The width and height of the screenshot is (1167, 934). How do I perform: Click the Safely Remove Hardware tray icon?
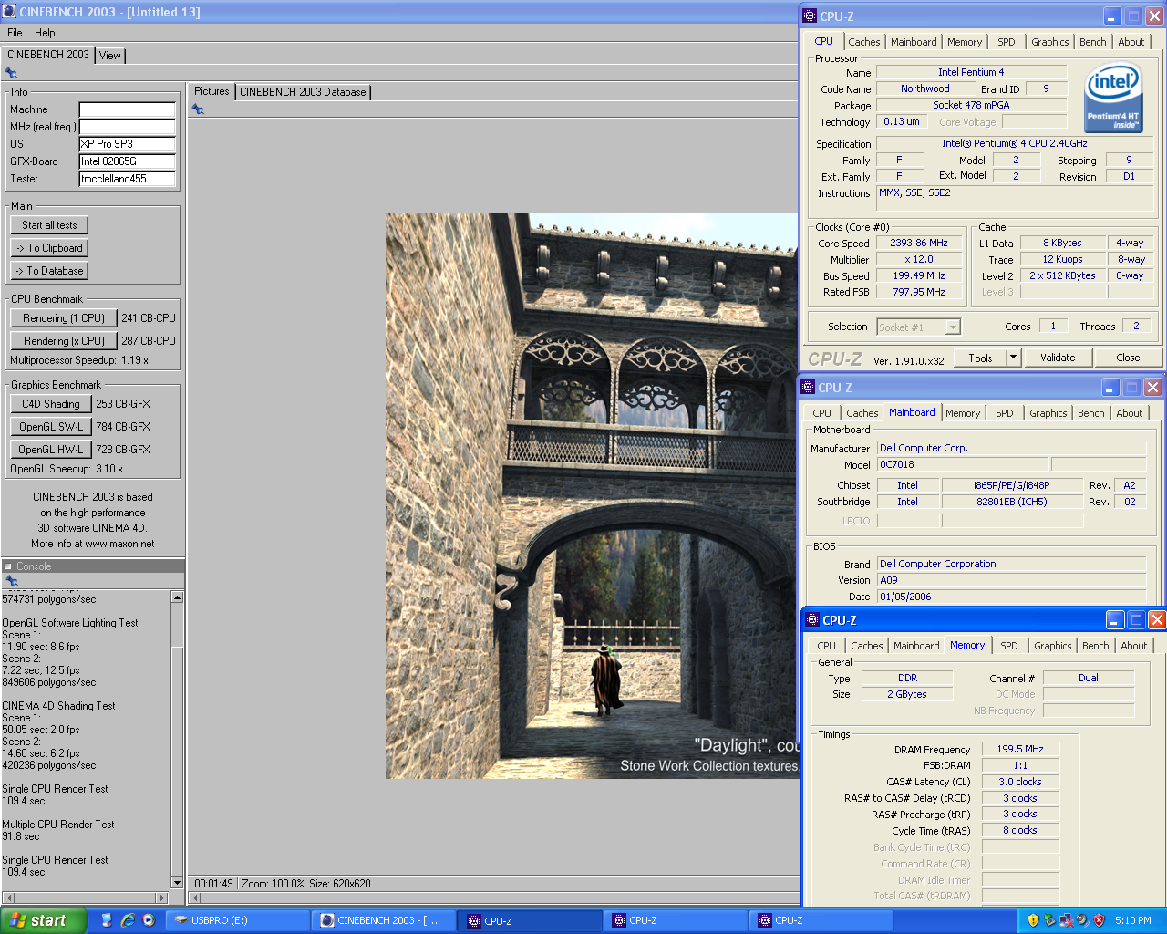[1049, 920]
